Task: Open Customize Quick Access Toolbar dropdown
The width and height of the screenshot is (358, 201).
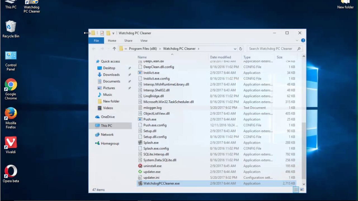Action: (113, 33)
